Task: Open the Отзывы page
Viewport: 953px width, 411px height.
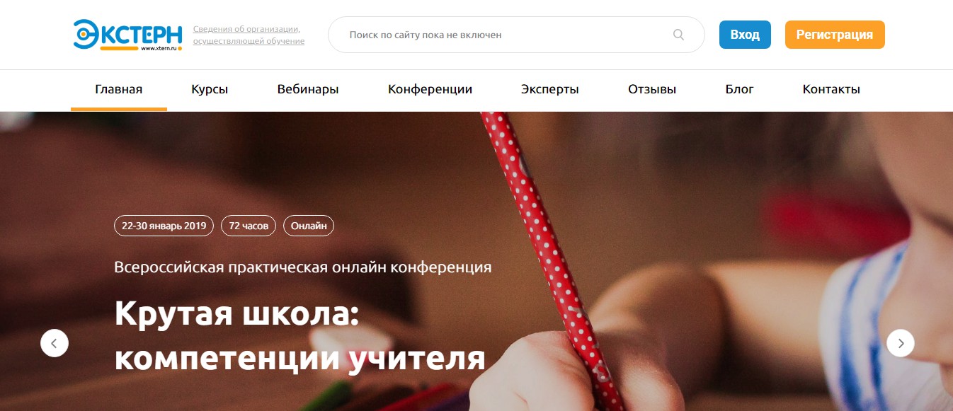Action: (652, 90)
